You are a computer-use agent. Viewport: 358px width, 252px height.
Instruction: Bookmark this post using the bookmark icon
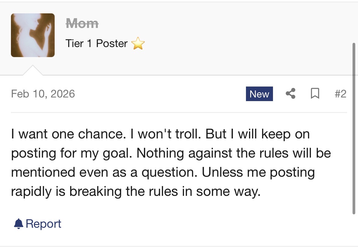click(x=315, y=94)
